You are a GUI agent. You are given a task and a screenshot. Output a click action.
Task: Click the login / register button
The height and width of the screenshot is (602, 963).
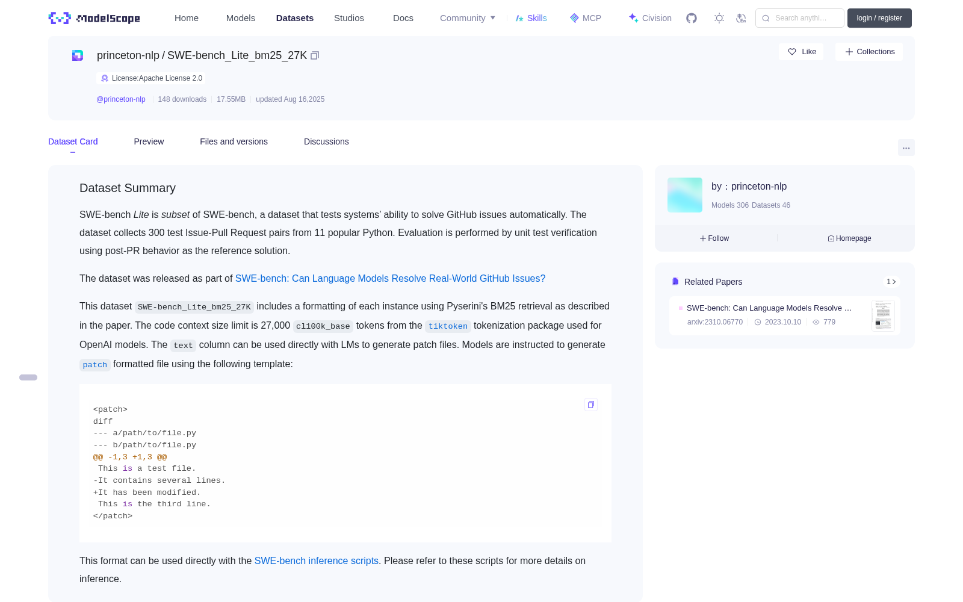tap(879, 18)
